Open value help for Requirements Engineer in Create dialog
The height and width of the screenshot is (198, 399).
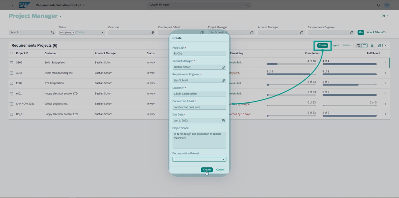[x=223, y=80]
